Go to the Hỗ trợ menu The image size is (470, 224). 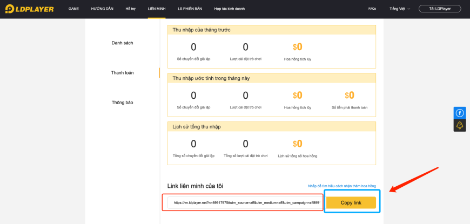click(x=130, y=9)
